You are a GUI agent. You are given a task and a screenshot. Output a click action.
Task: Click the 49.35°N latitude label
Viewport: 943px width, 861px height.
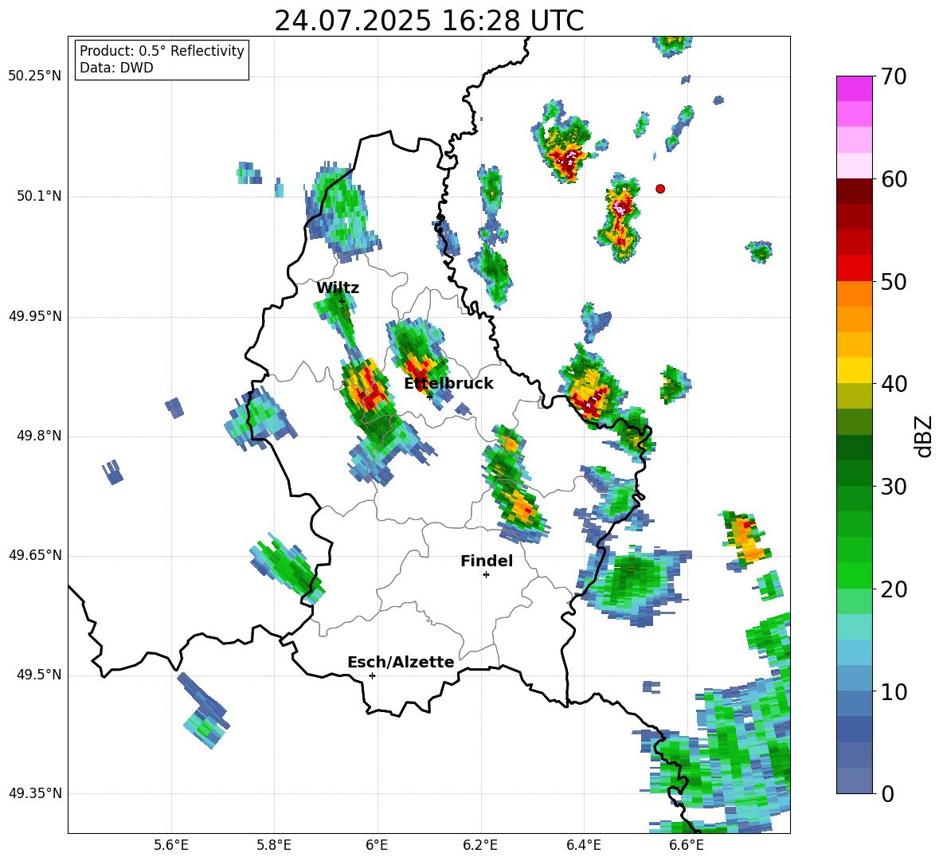[35, 793]
